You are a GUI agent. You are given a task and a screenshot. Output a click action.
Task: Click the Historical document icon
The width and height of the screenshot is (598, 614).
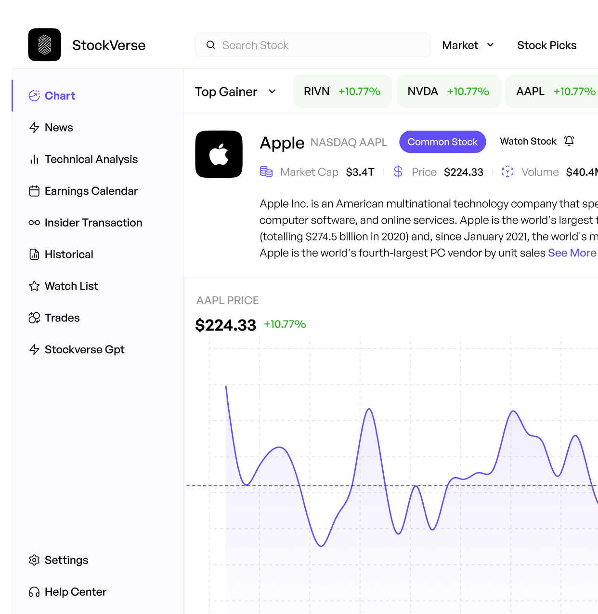[34, 254]
